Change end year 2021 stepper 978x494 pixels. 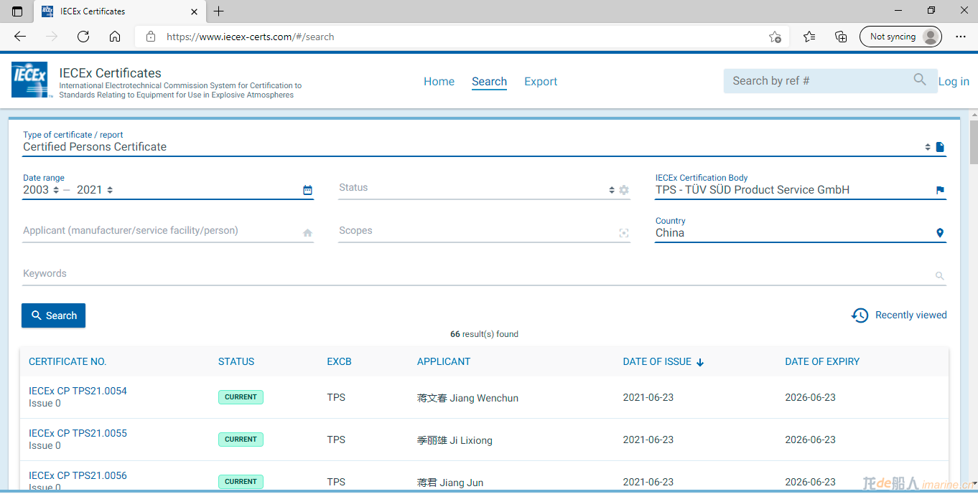click(x=110, y=190)
